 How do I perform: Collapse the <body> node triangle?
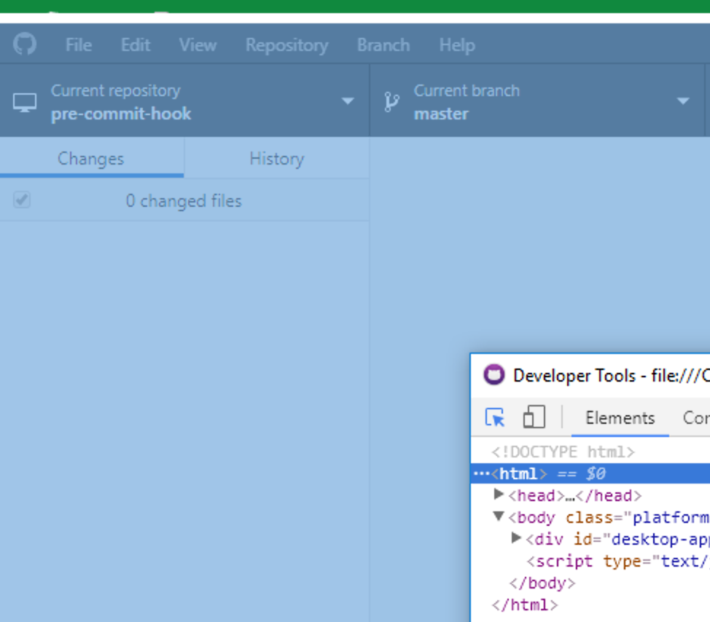point(499,516)
